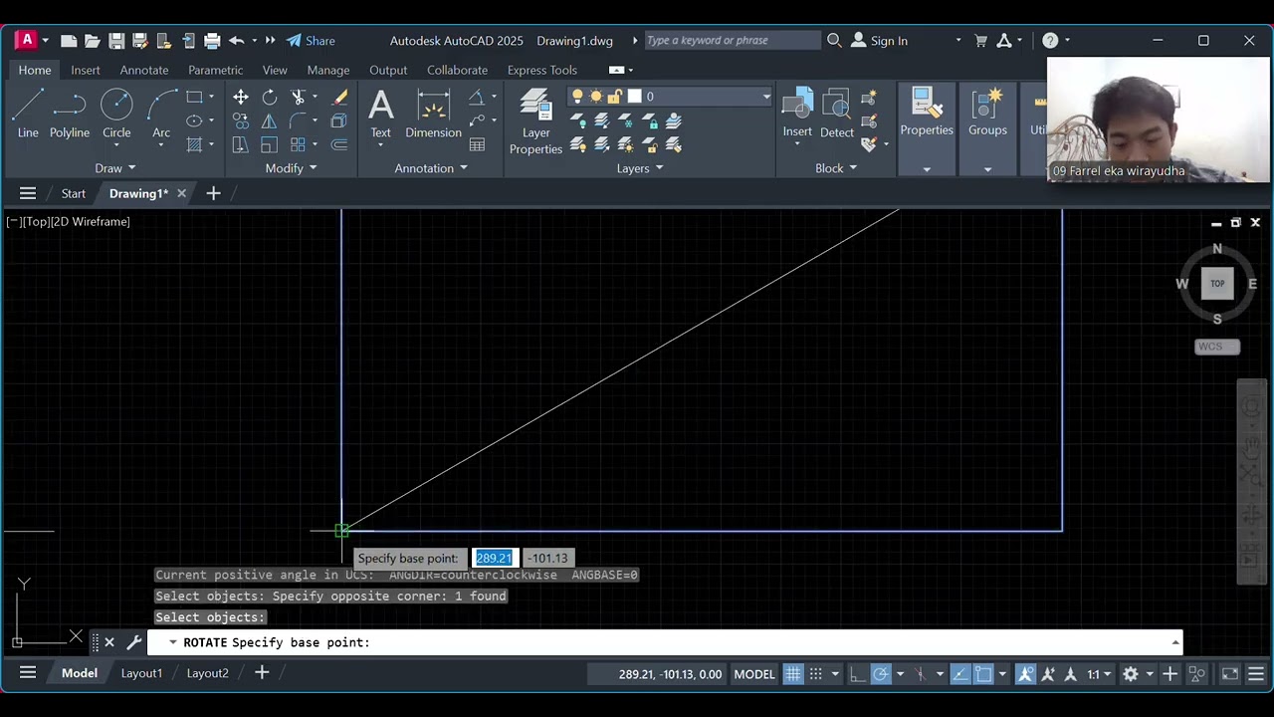Select the Arc tool
The image size is (1274, 717).
tap(161, 114)
